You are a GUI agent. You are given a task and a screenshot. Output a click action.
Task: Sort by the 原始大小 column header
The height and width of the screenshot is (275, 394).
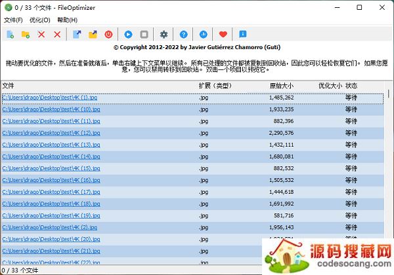point(282,86)
